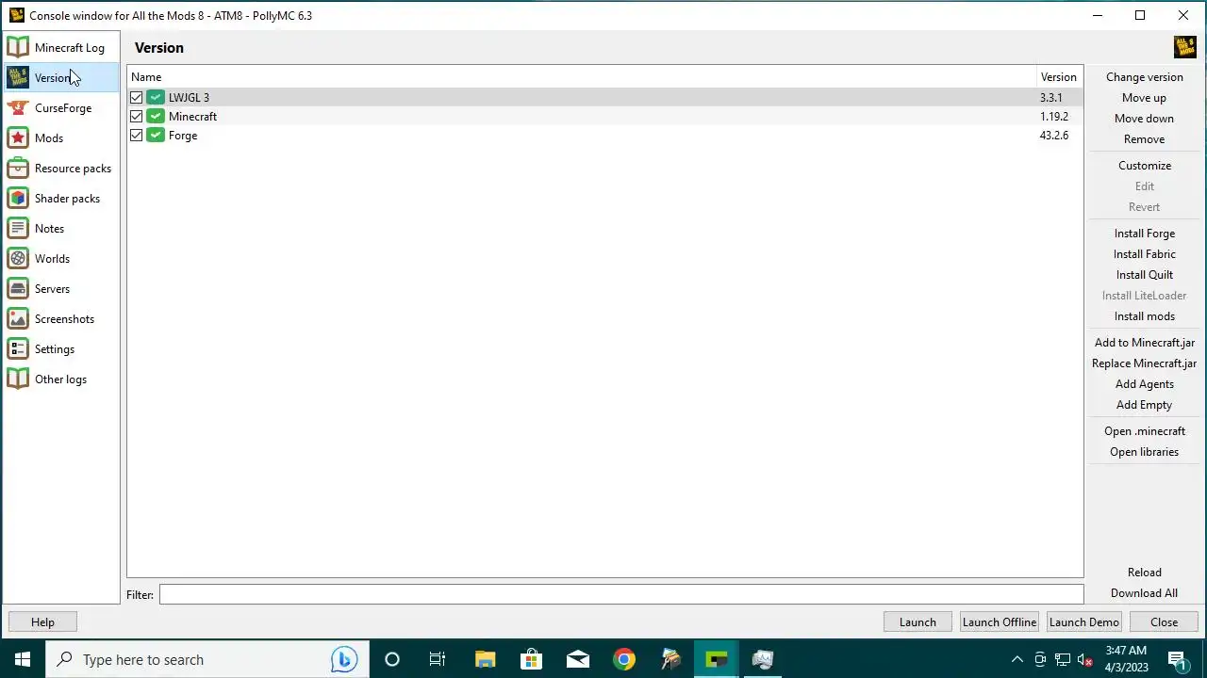This screenshot has height=678, width=1207.
Task: Launch Google Chrome from the taskbar
Action: click(624, 659)
